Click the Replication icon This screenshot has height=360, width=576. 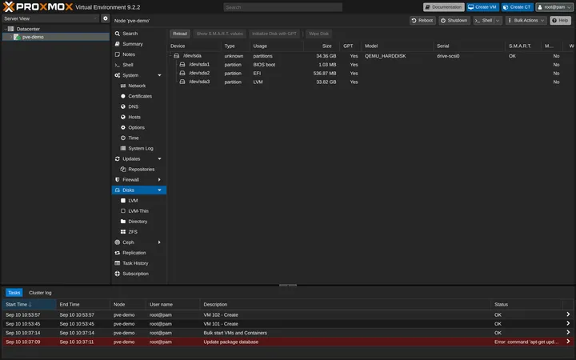(x=117, y=253)
